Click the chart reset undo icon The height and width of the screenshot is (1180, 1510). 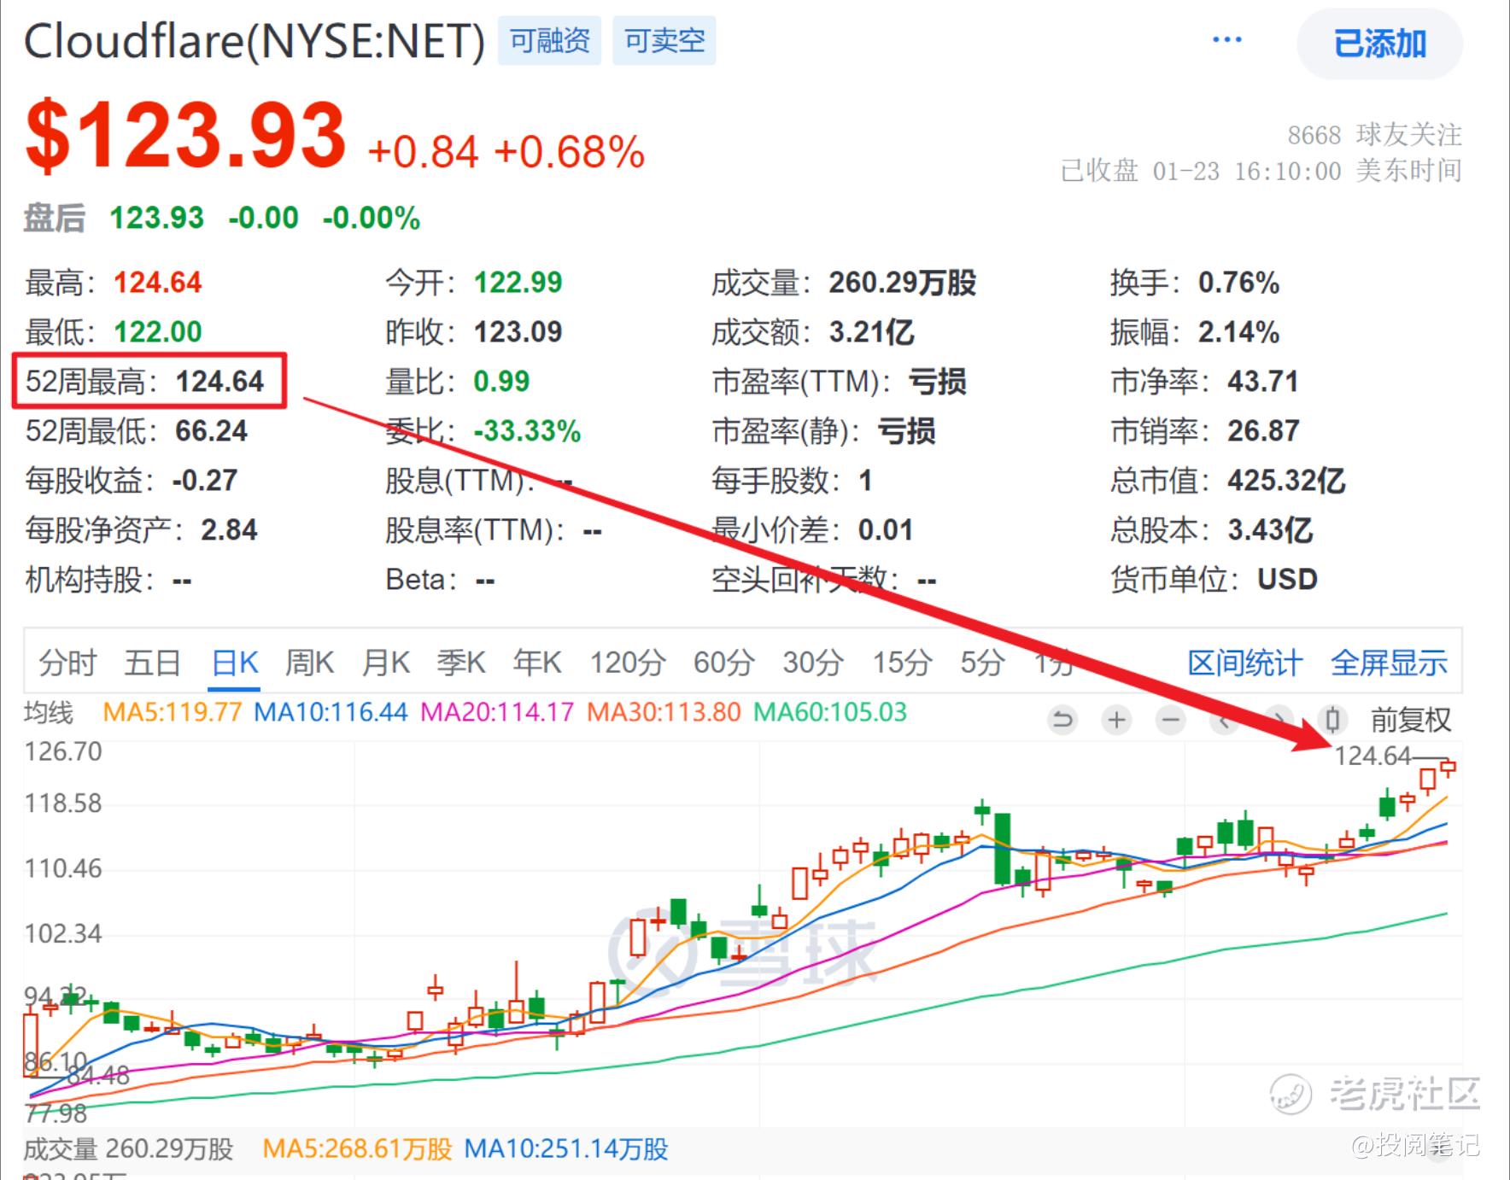(x=1062, y=721)
